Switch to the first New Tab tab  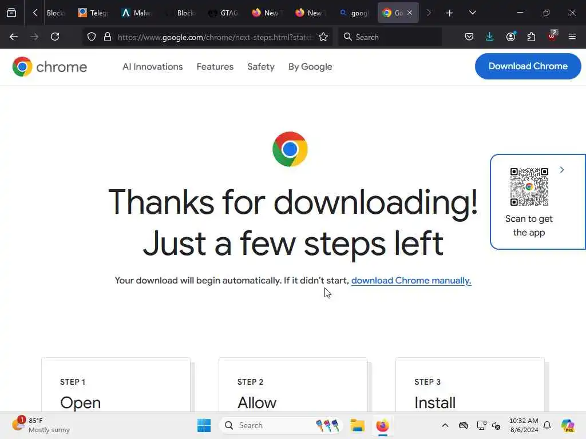[x=266, y=13]
